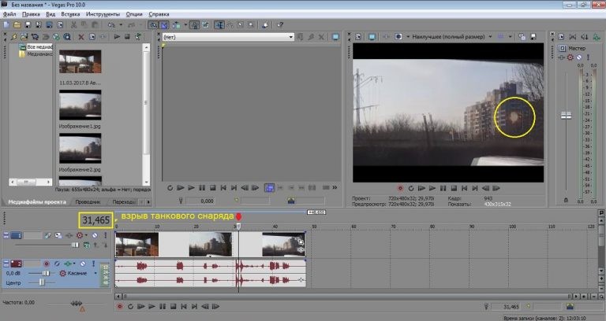Click the Record button below the timeline
This screenshot has width=606, height=321.
coord(120,306)
